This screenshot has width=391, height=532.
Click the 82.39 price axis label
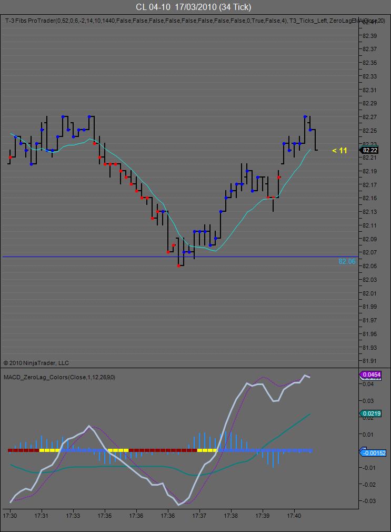pos(369,36)
